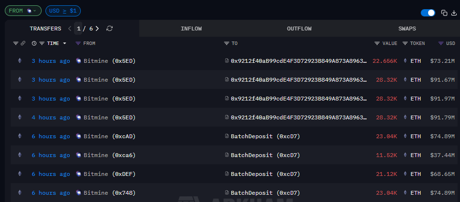This screenshot has height=202, width=460.
Task: Click the $91.97M USD amount
Action: point(443,99)
